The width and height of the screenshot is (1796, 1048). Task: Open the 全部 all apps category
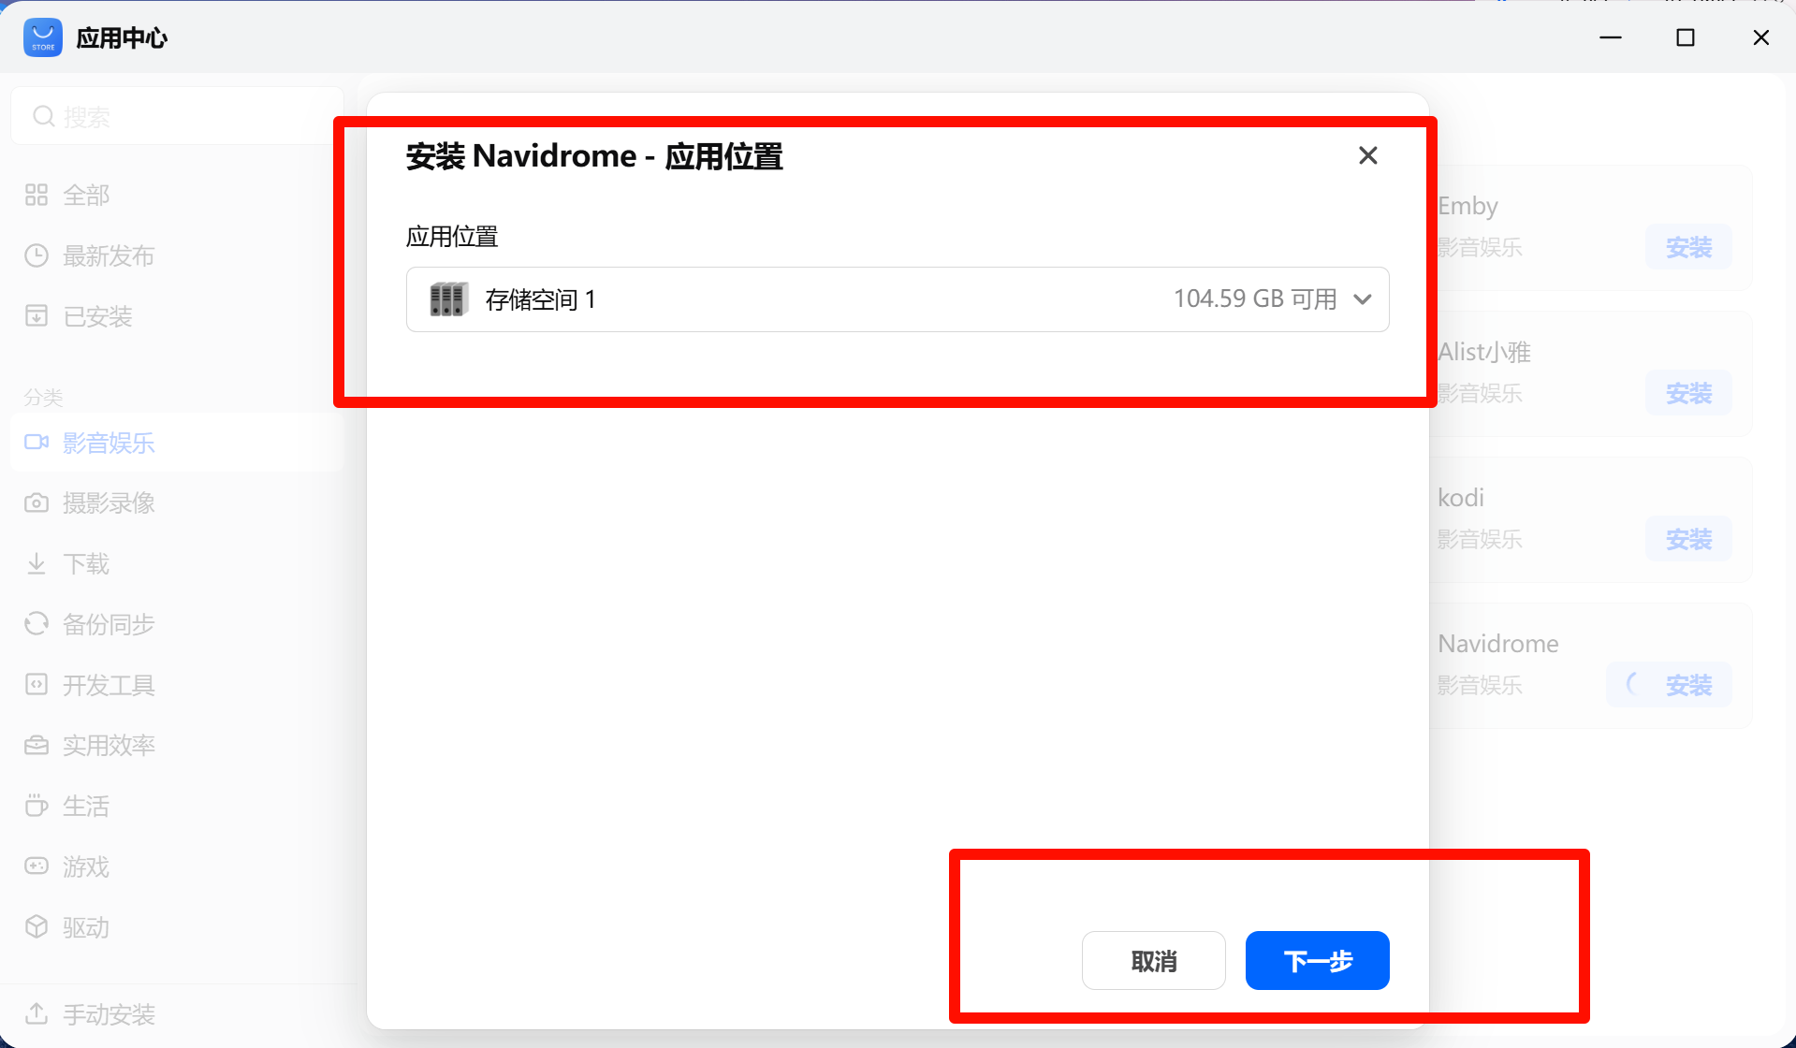(x=86, y=195)
